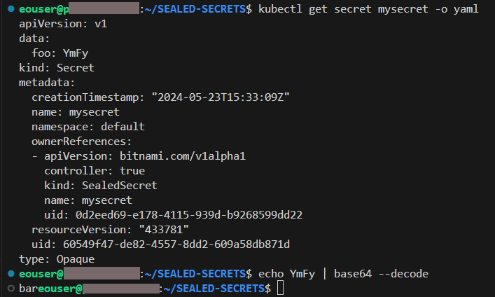495x297 pixels.
Task: Place cursor at the empty final prompt block
Action: tap(280, 288)
